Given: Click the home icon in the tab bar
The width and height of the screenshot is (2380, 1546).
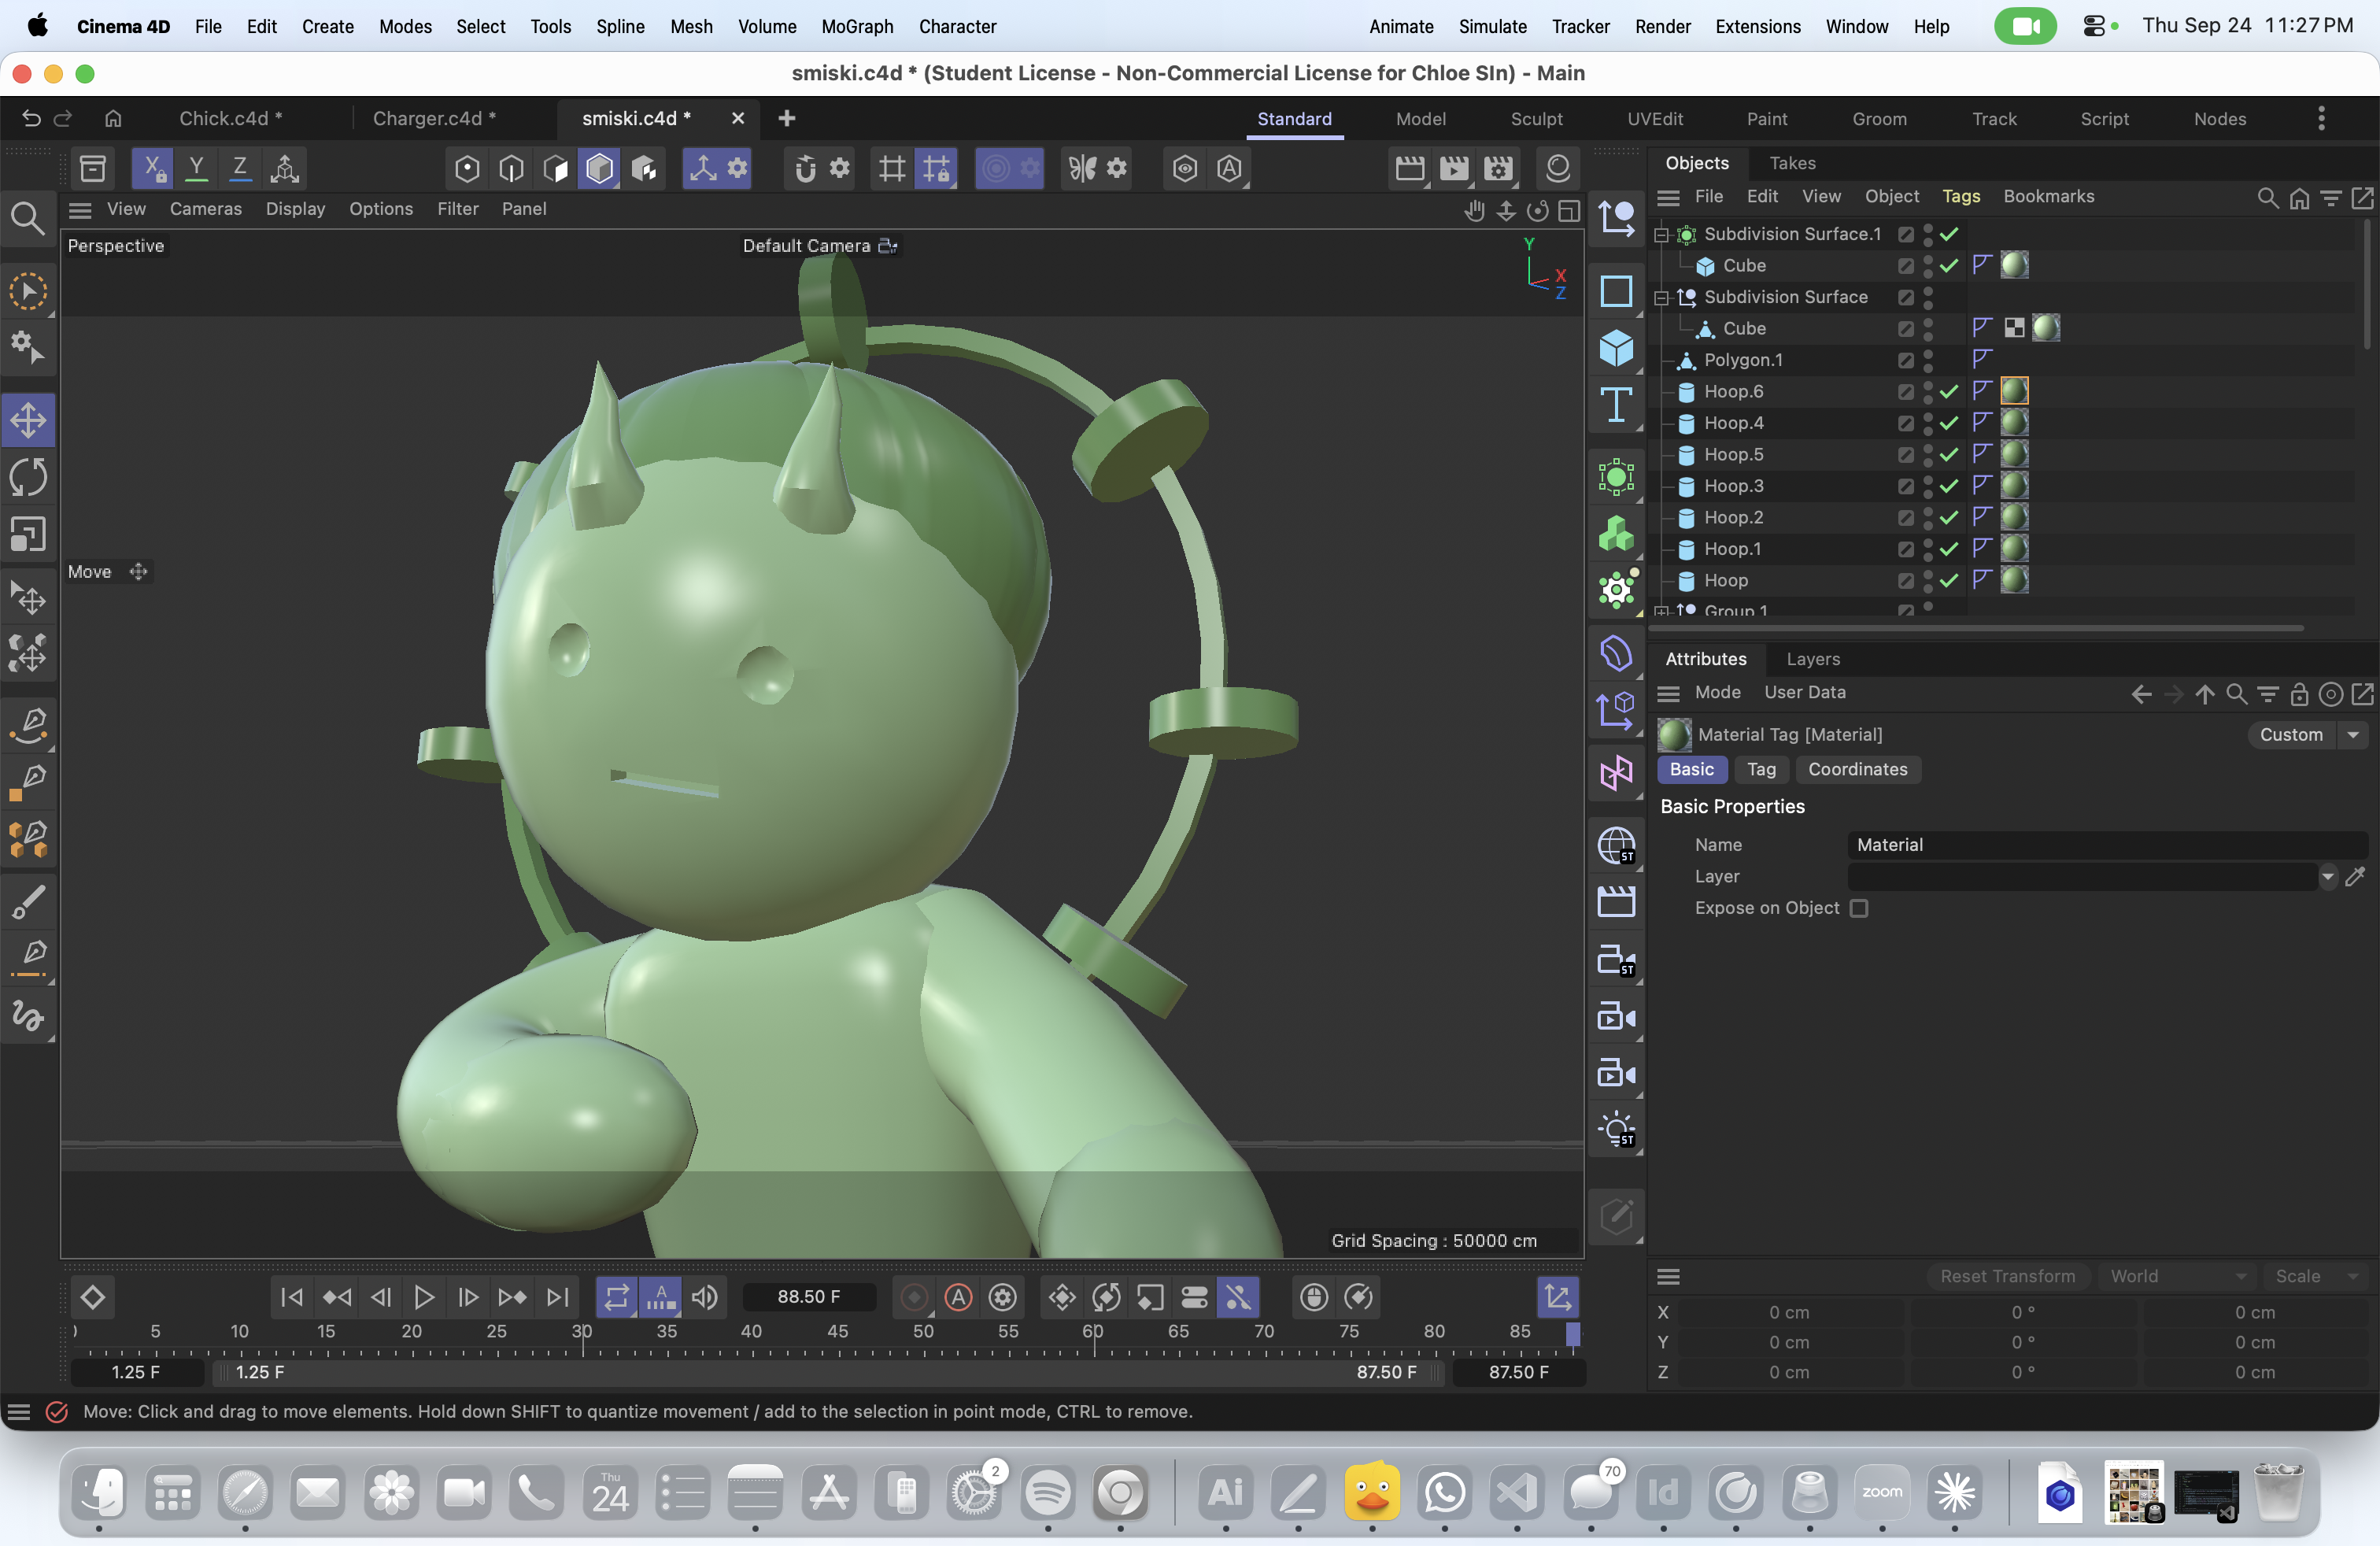Looking at the screenshot, I should pyautogui.click(x=113, y=118).
